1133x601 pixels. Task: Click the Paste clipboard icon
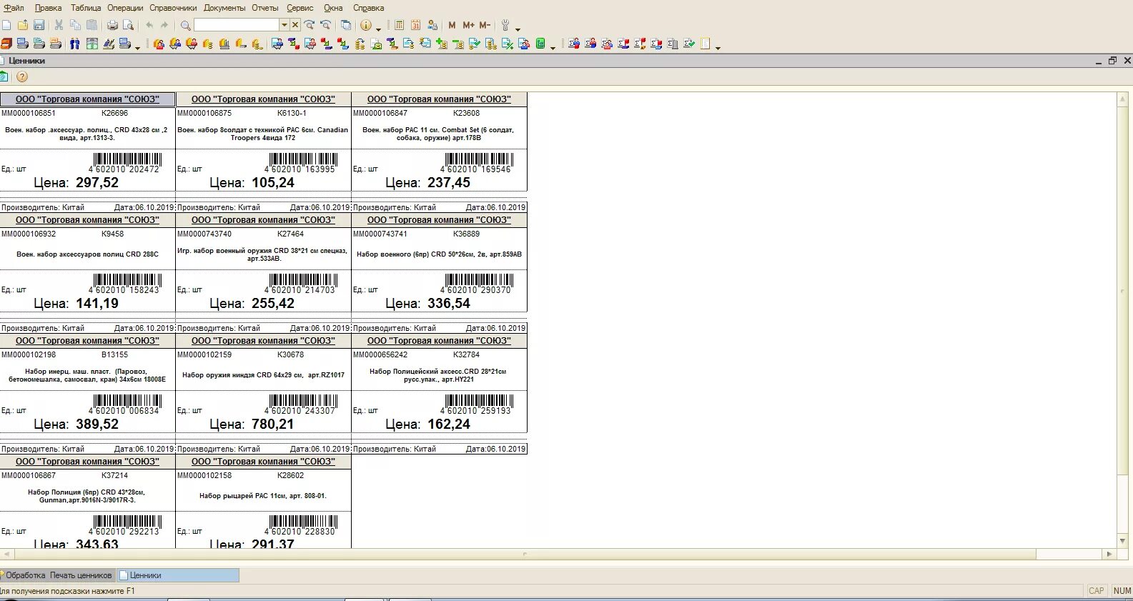point(92,25)
